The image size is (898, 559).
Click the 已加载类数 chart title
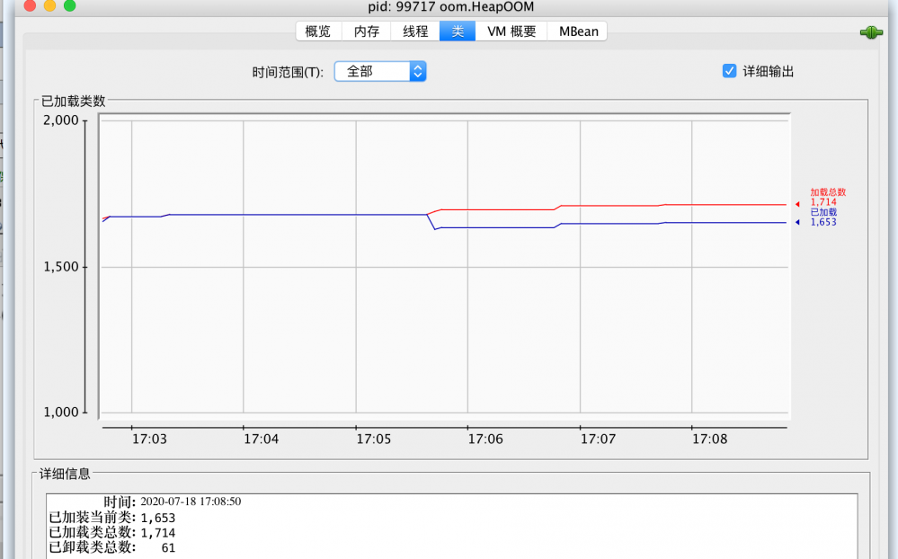click(74, 102)
